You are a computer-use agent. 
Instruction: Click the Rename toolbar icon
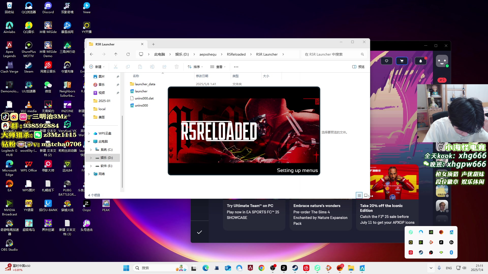point(152,67)
